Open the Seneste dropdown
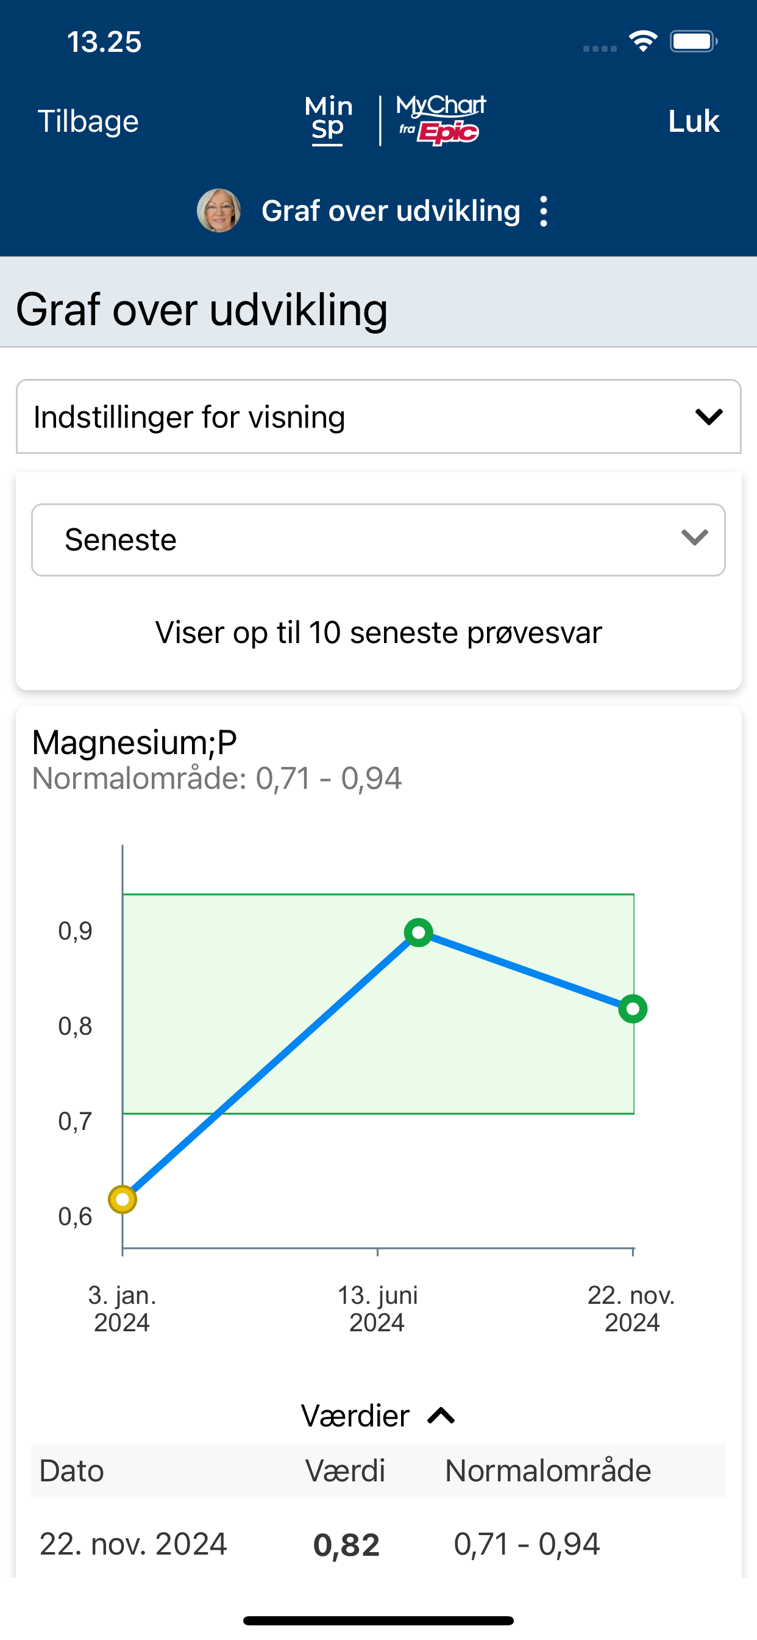This screenshot has height=1640, width=757. (378, 541)
